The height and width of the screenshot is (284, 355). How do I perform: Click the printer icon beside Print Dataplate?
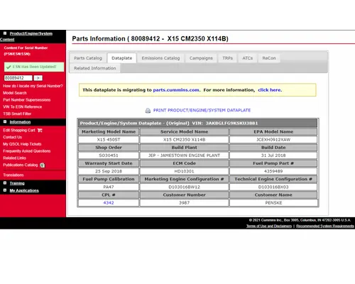148,111
